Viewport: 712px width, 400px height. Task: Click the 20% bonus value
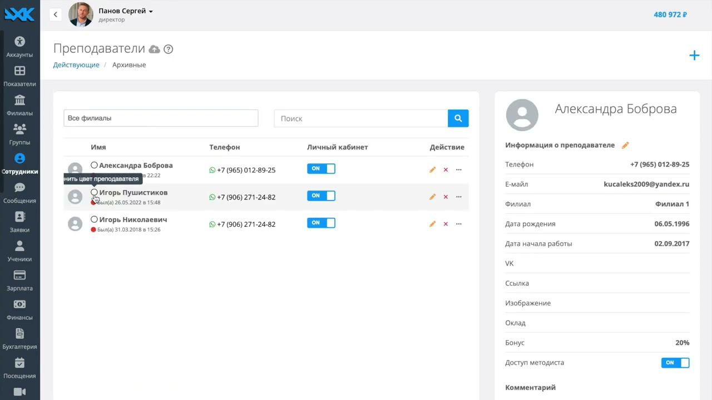(x=683, y=343)
